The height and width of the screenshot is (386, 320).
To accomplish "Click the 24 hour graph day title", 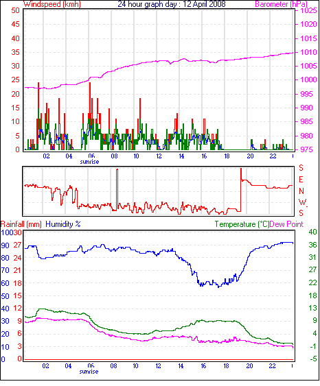I will (172, 4).
